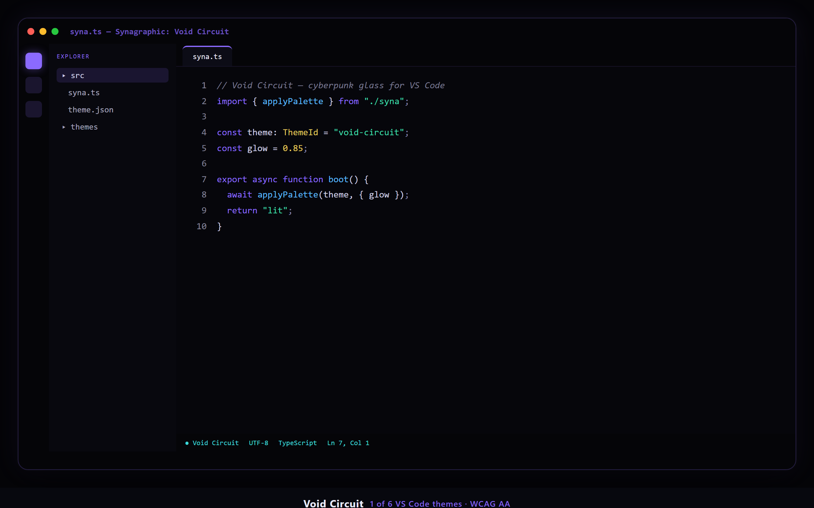This screenshot has width=814, height=508.
Task: Click the boot function name
Action: click(338, 179)
